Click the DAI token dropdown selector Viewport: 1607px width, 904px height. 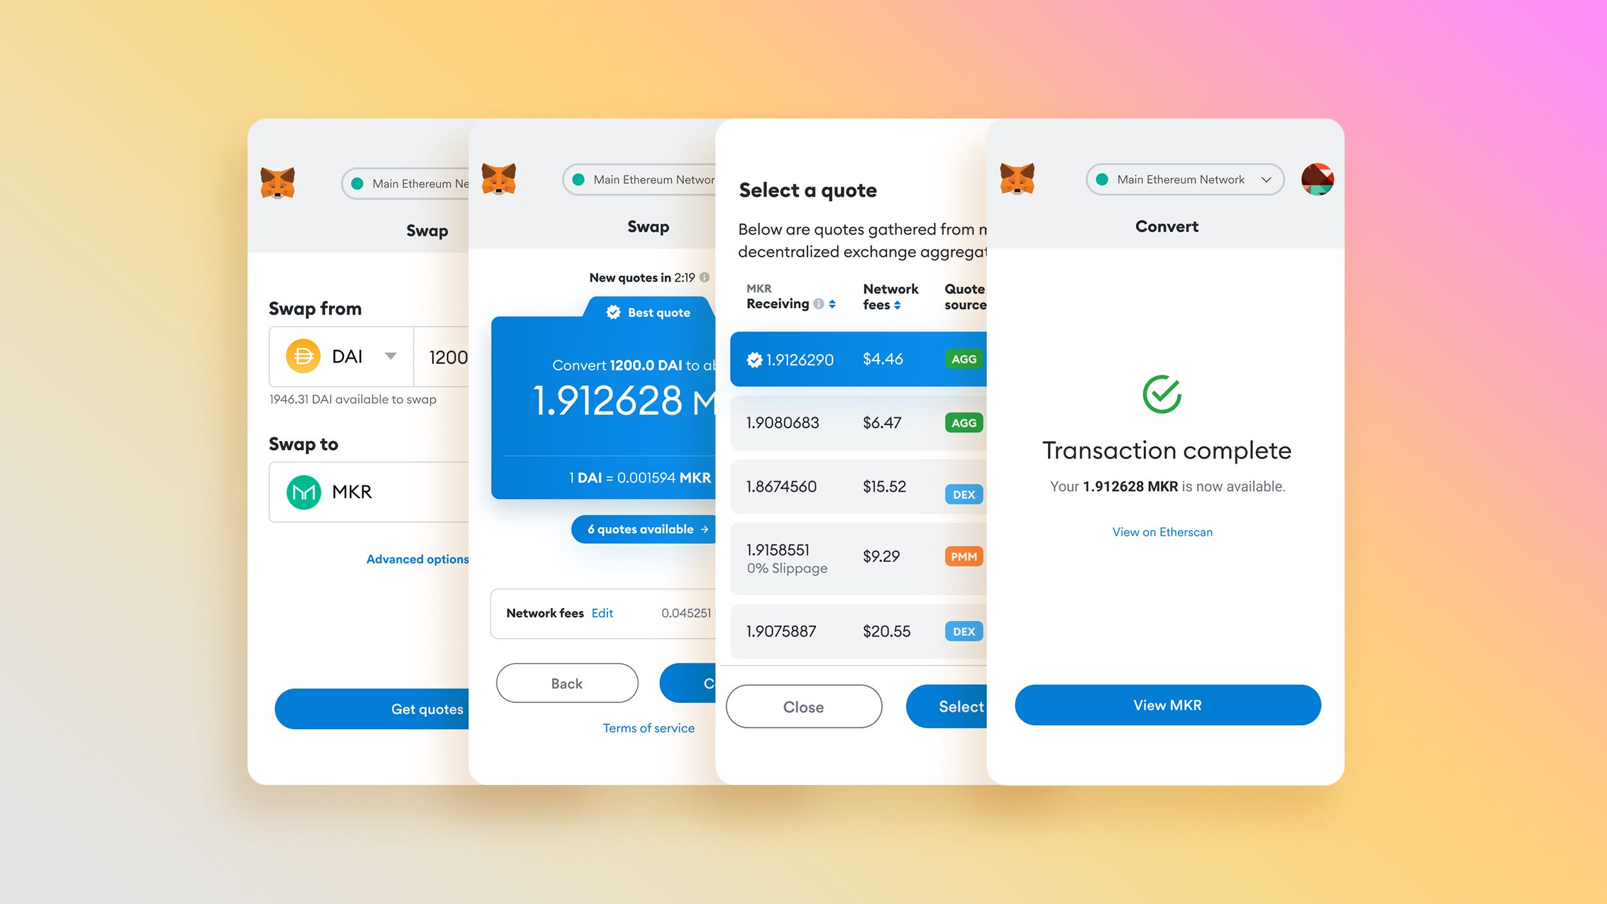click(x=345, y=356)
